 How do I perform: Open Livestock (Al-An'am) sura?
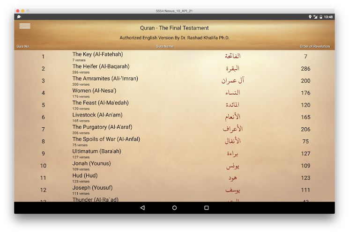pyautogui.click(x=97, y=115)
